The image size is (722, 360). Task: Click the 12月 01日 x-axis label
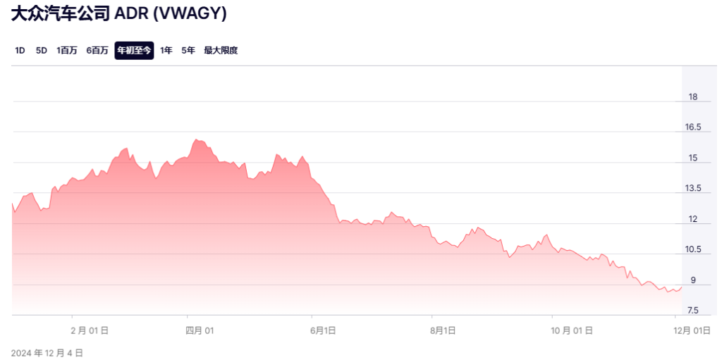tap(692, 330)
